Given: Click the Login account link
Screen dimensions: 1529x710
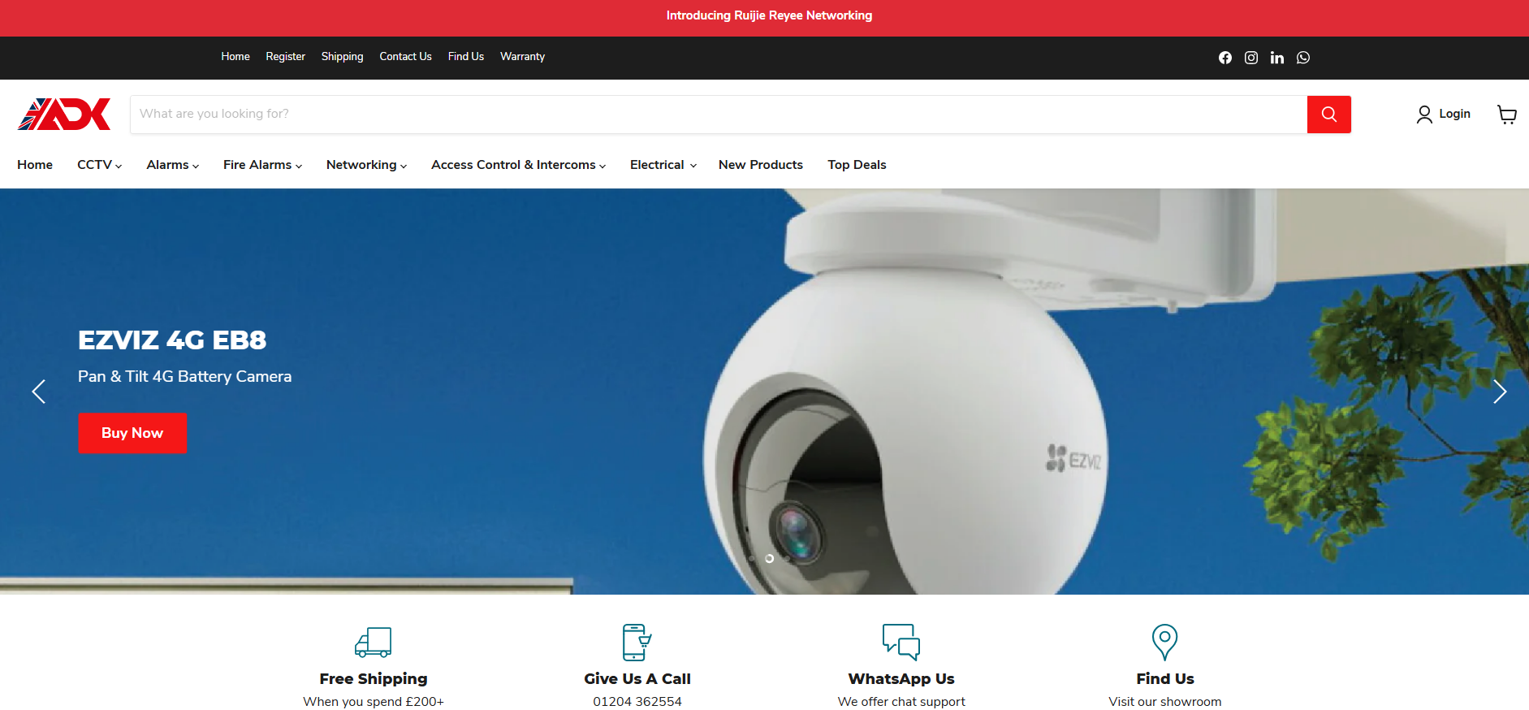Looking at the screenshot, I should 1444,115.
